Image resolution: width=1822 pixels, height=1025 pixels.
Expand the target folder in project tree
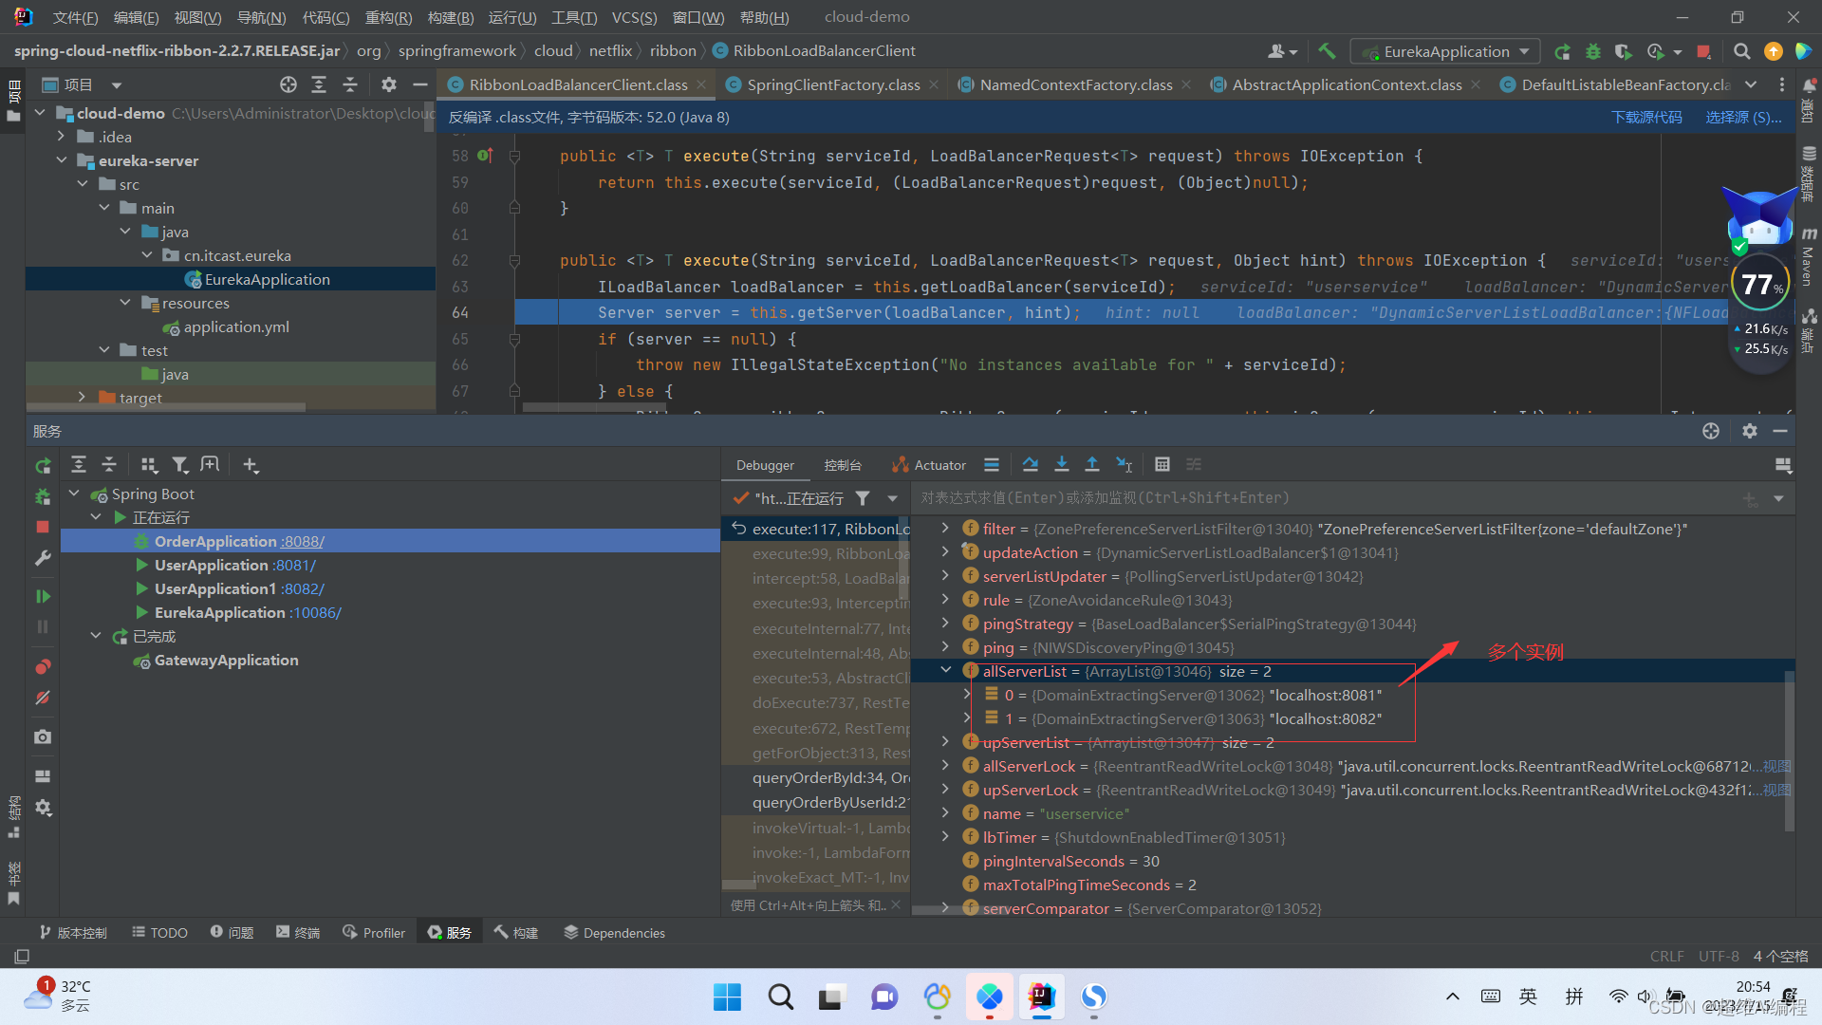[82, 398]
